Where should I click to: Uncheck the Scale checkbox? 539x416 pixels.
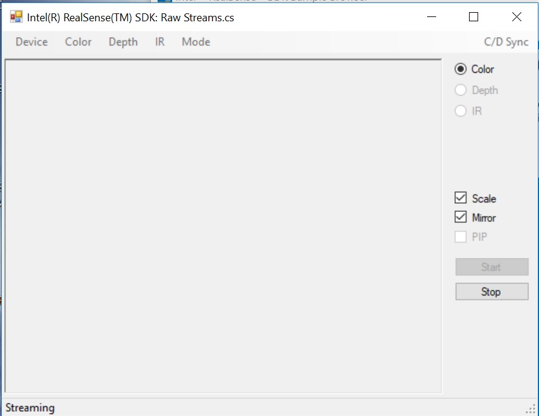click(461, 198)
